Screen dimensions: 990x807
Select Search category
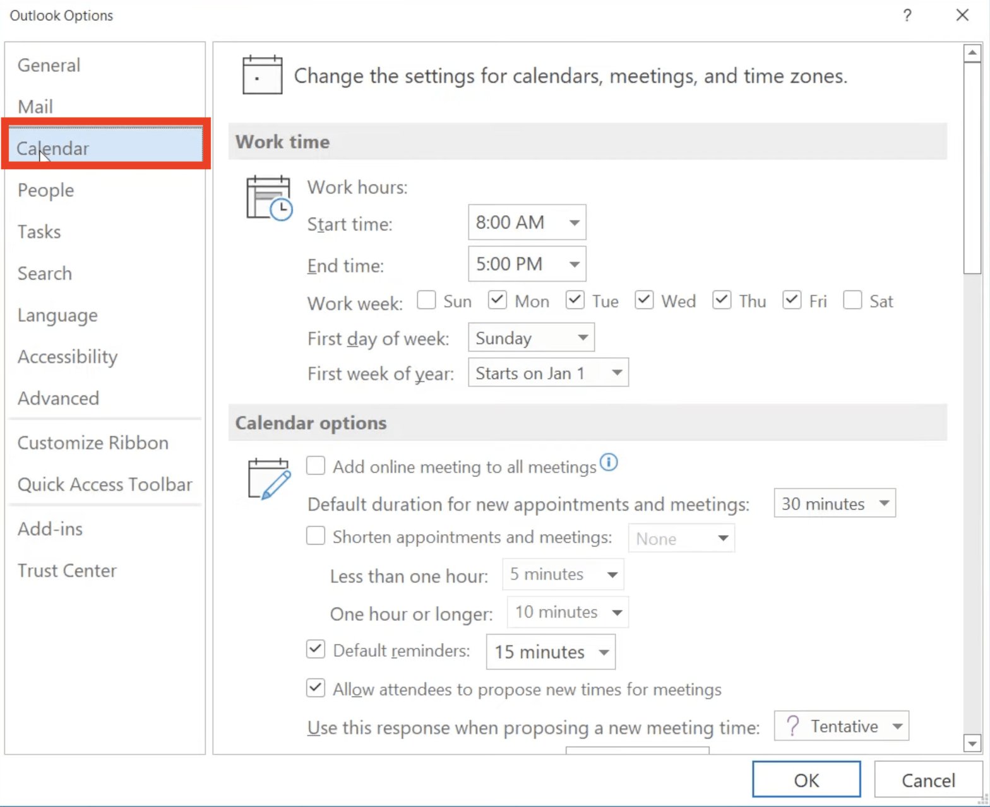[105, 273]
